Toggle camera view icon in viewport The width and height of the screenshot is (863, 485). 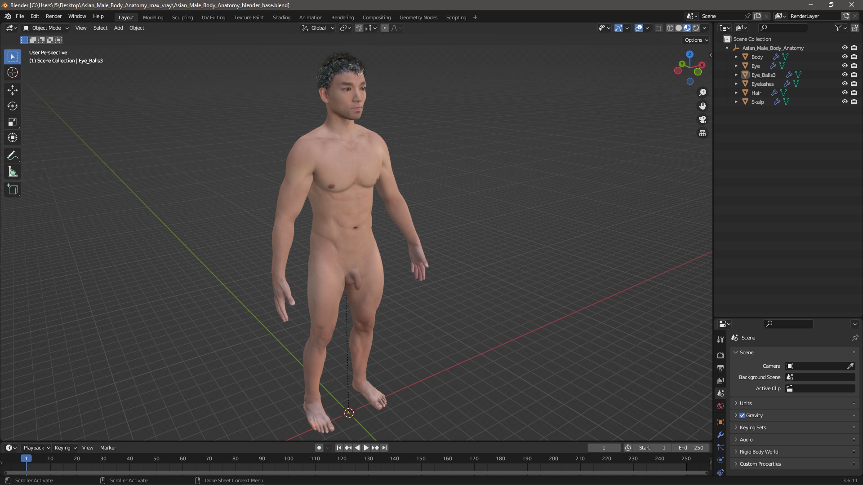click(x=703, y=119)
